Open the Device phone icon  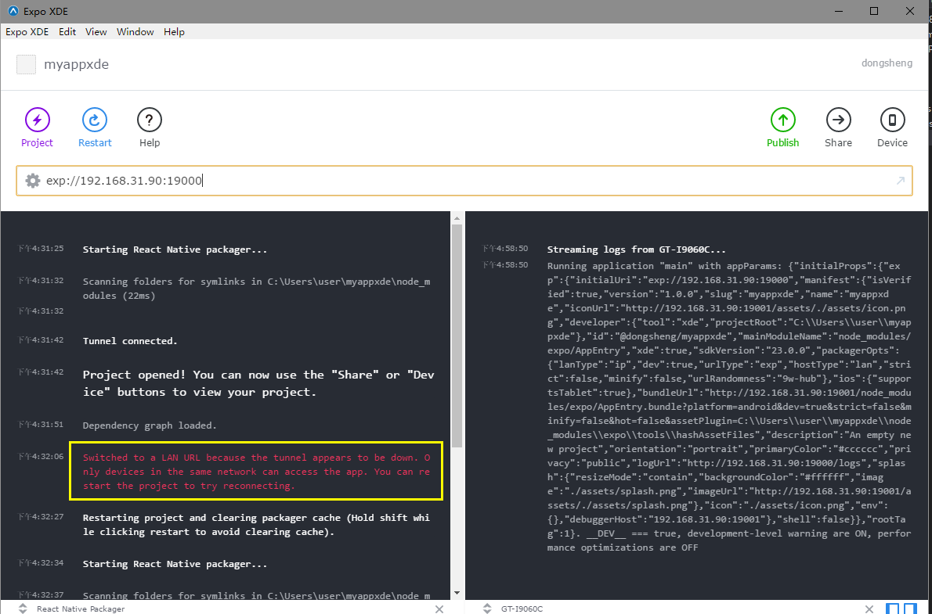892,120
